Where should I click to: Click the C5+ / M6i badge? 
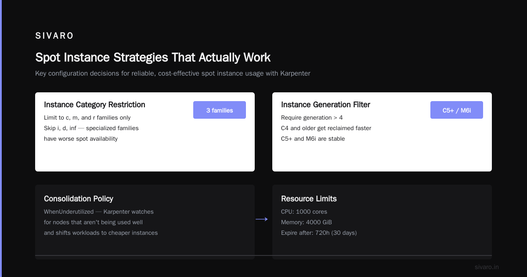pos(457,110)
